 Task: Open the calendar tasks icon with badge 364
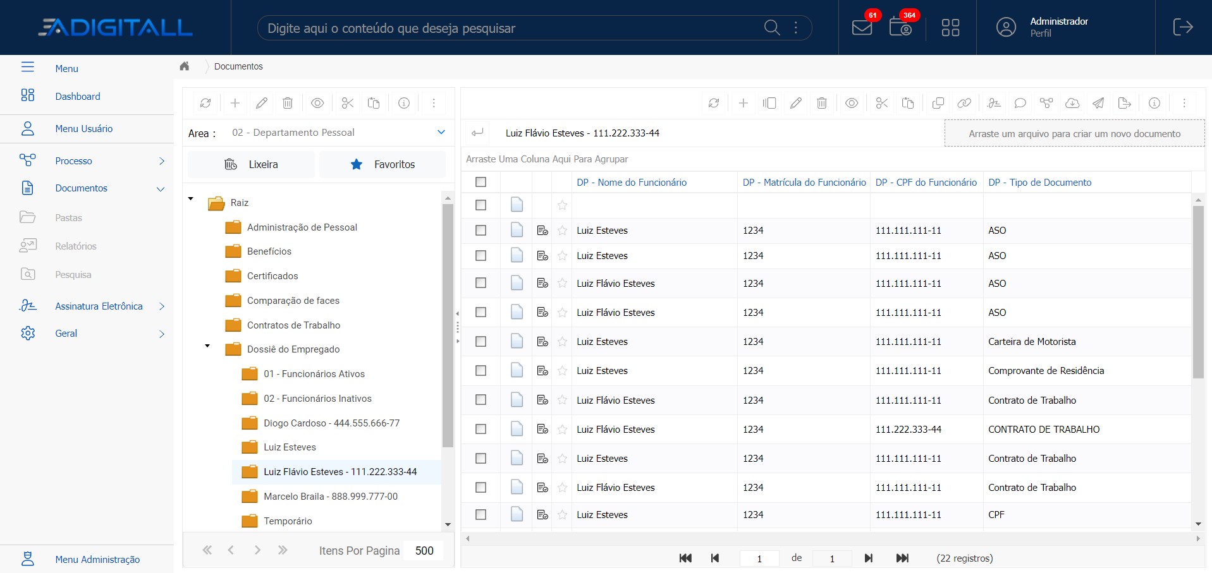click(x=900, y=27)
